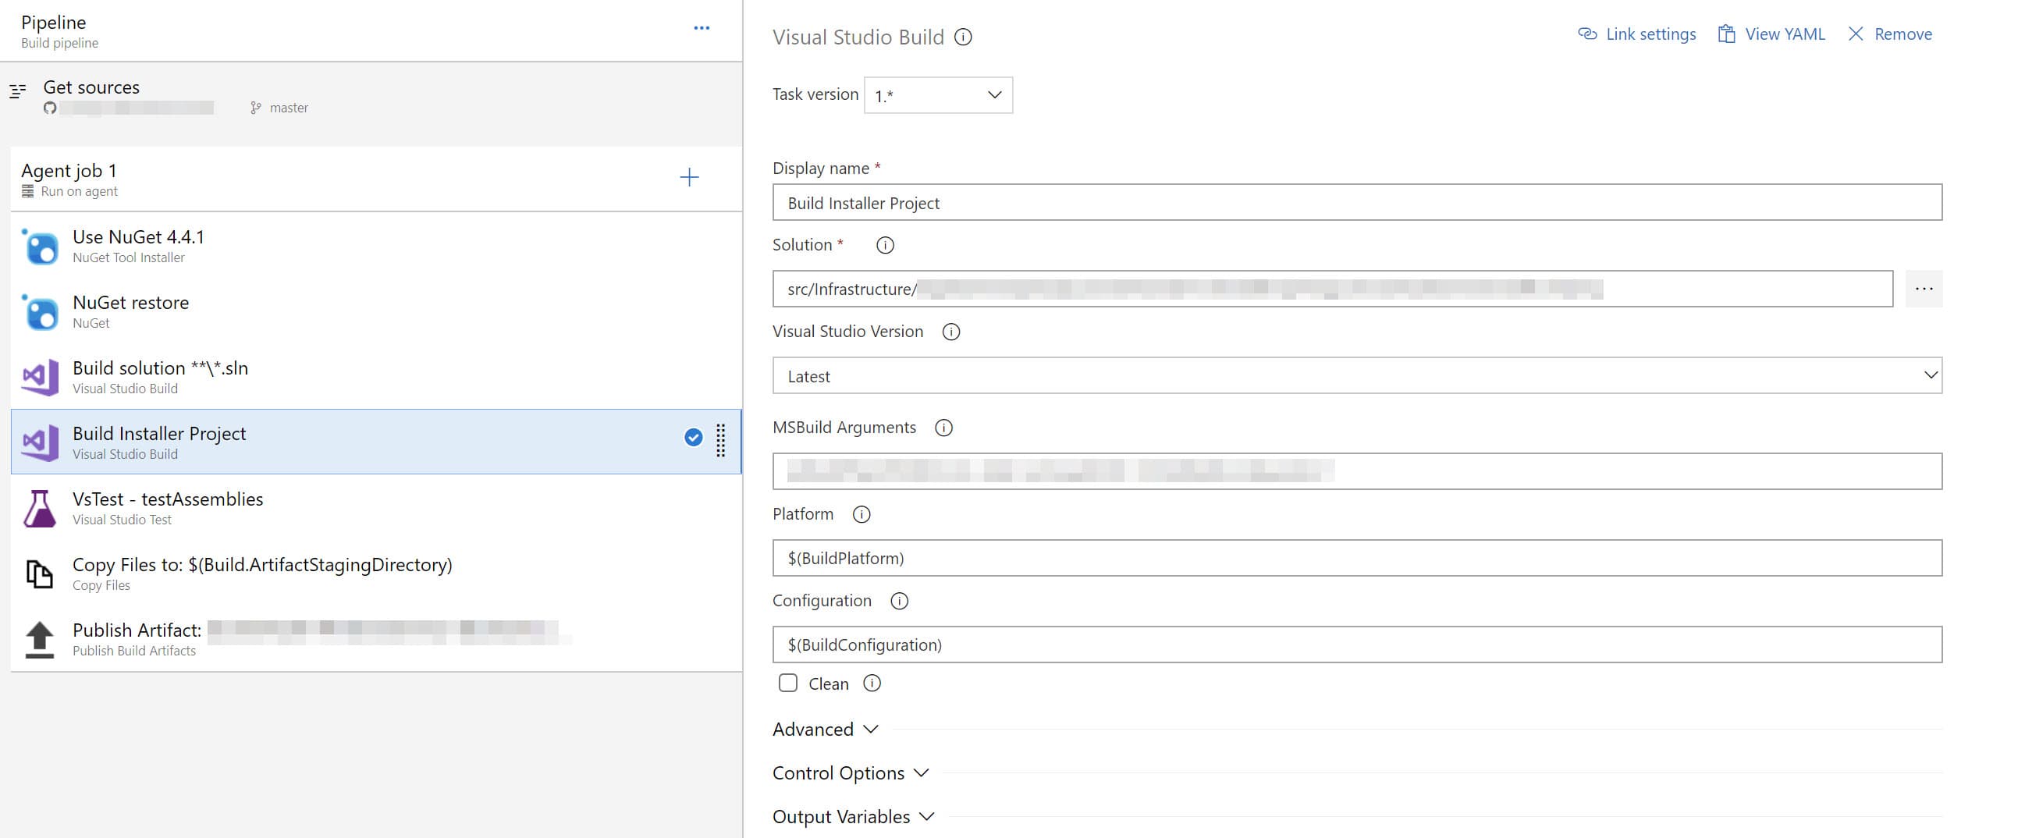2025x838 pixels.
Task: Select the Publish Artifact task
Action: pyautogui.click(x=377, y=639)
